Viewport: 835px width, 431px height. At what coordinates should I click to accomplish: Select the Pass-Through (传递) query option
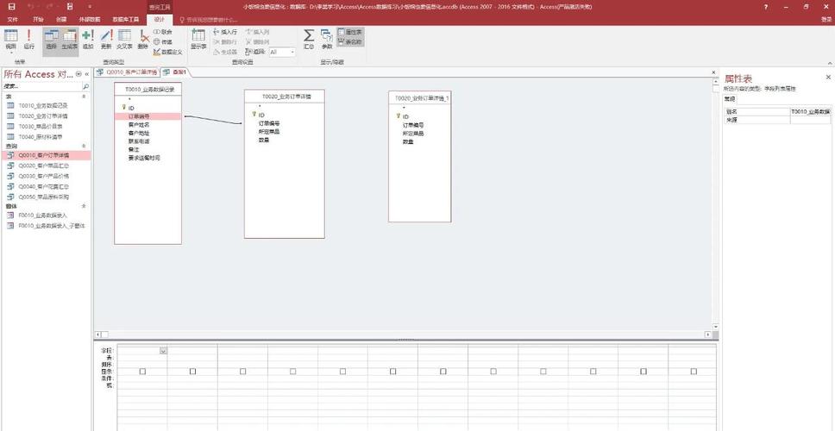tap(163, 42)
